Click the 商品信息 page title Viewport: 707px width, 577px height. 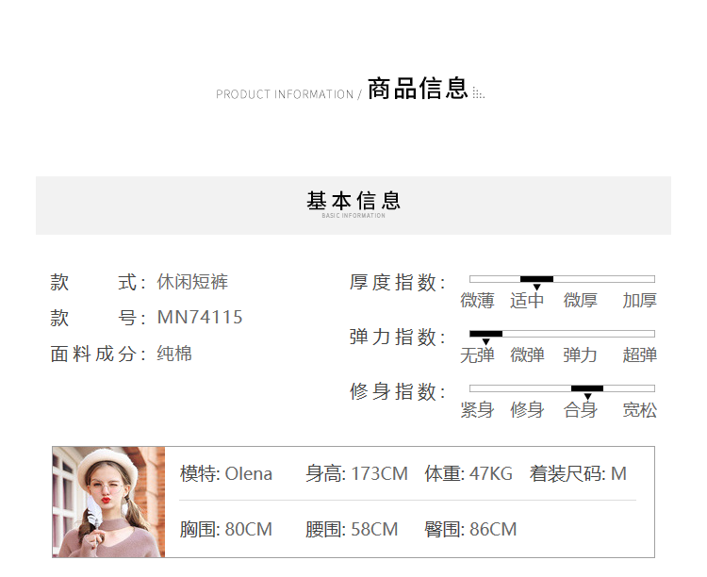418,90
